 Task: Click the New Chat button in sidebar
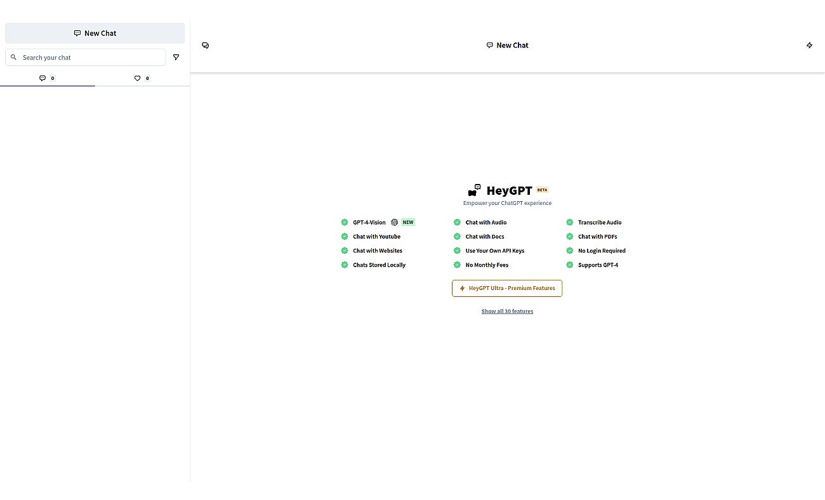95,33
